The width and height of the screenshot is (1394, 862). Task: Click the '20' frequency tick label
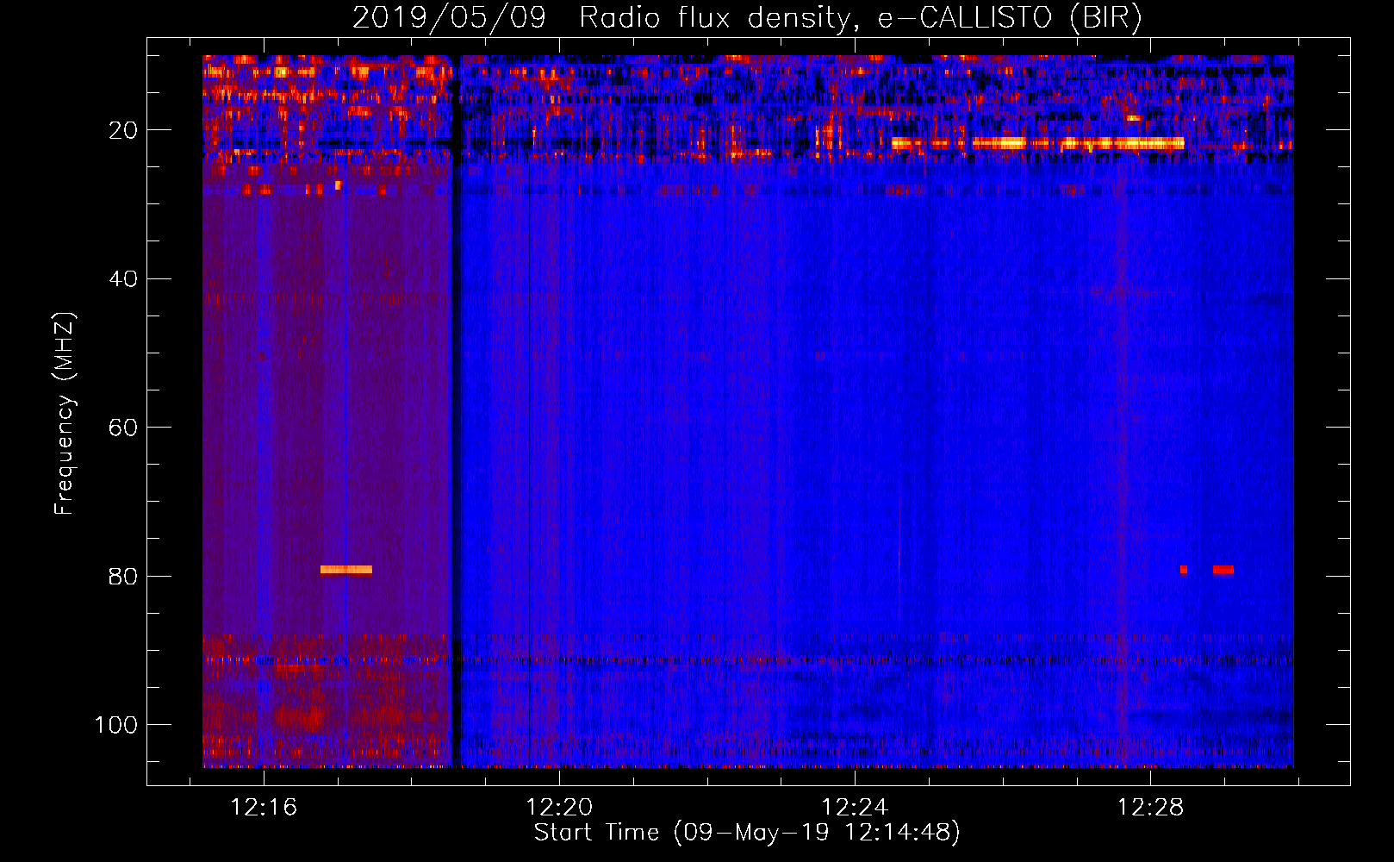click(123, 130)
